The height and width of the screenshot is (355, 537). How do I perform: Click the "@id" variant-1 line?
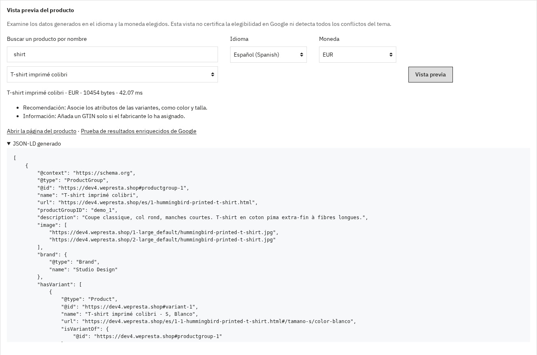130,307
